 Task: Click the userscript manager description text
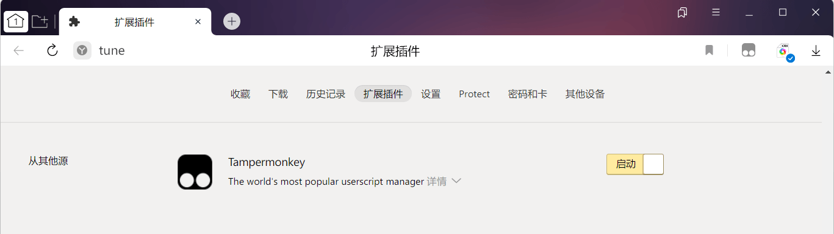pos(326,181)
